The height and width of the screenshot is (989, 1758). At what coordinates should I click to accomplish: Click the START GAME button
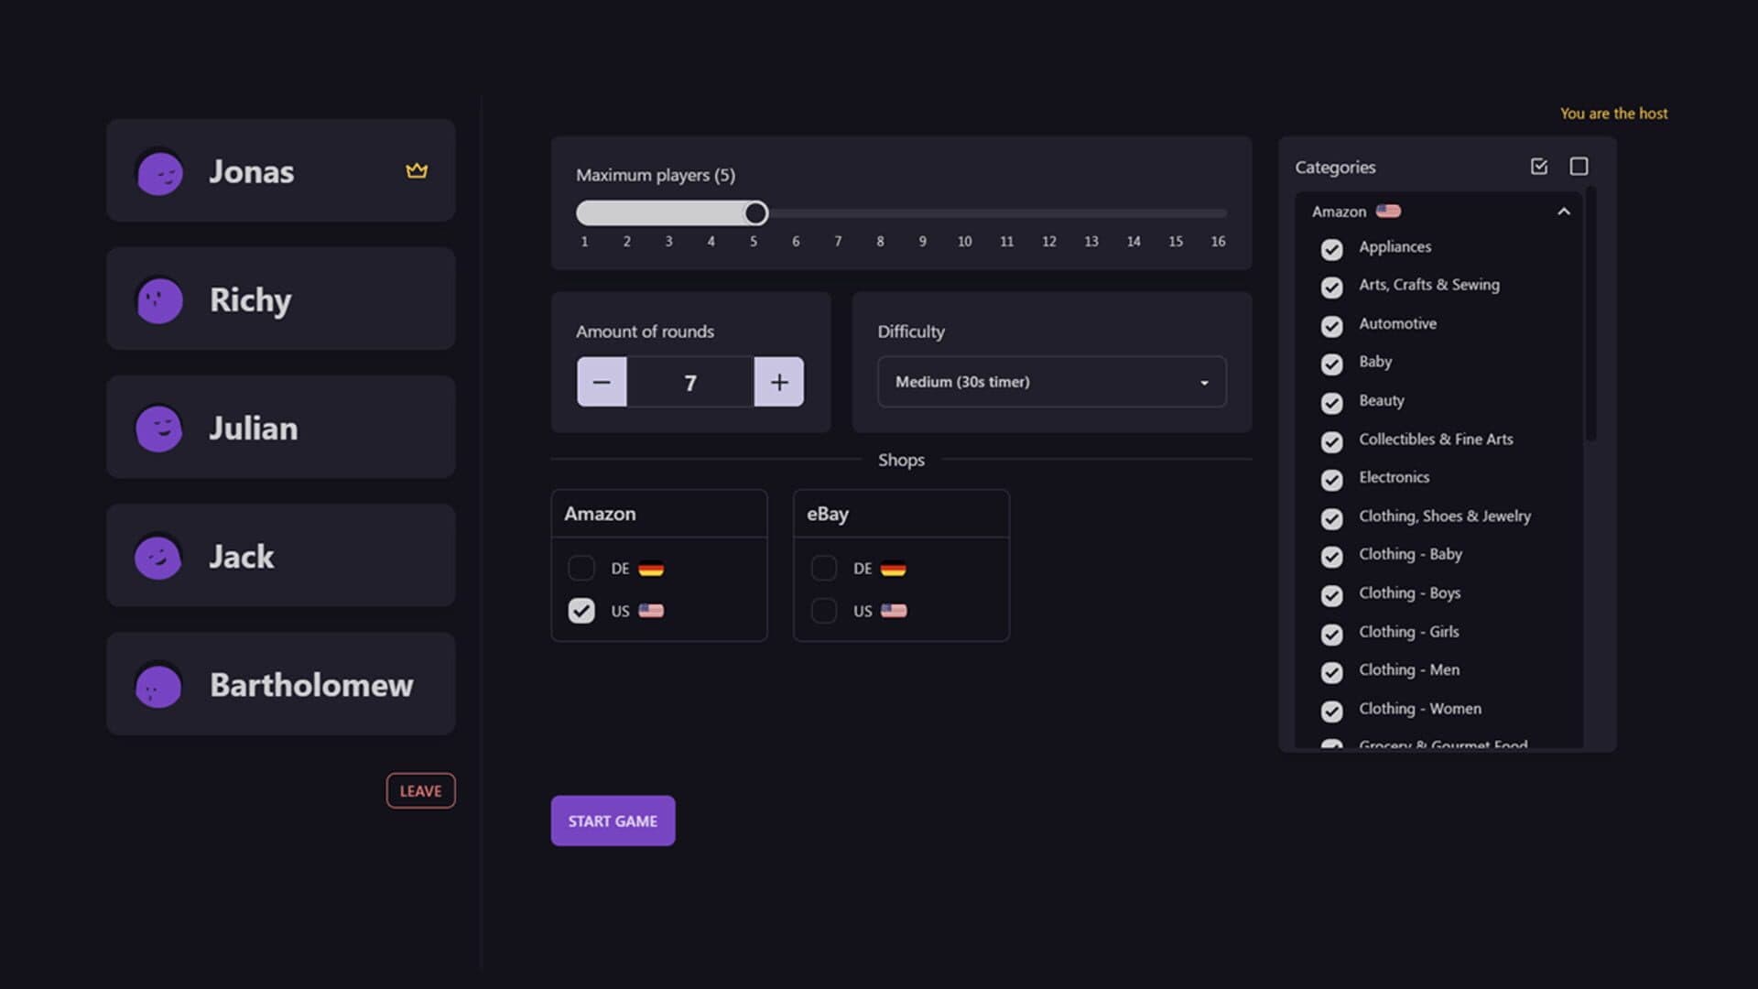click(613, 821)
